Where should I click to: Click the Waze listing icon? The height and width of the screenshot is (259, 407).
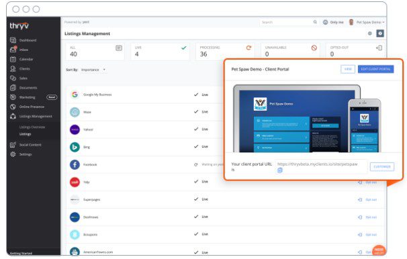(x=75, y=112)
